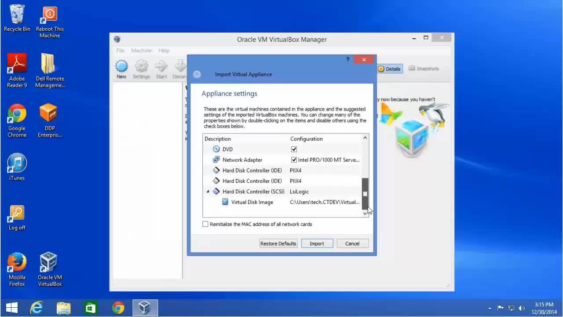Uncheck the Network Adapter checkbox
563x317 pixels.
pyautogui.click(x=294, y=160)
